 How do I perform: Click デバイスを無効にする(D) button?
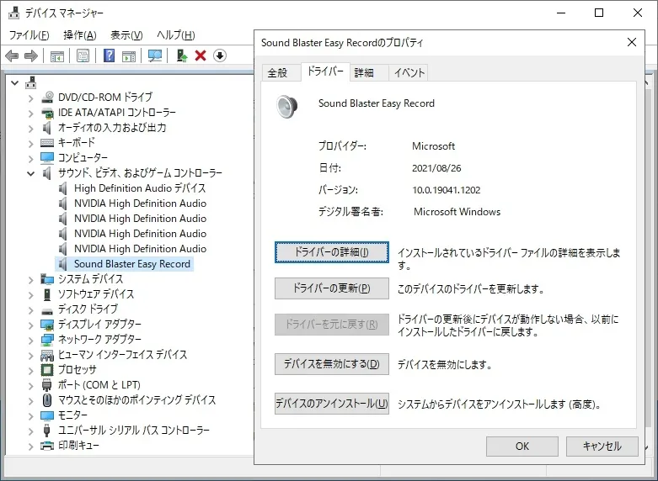(x=331, y=363)
